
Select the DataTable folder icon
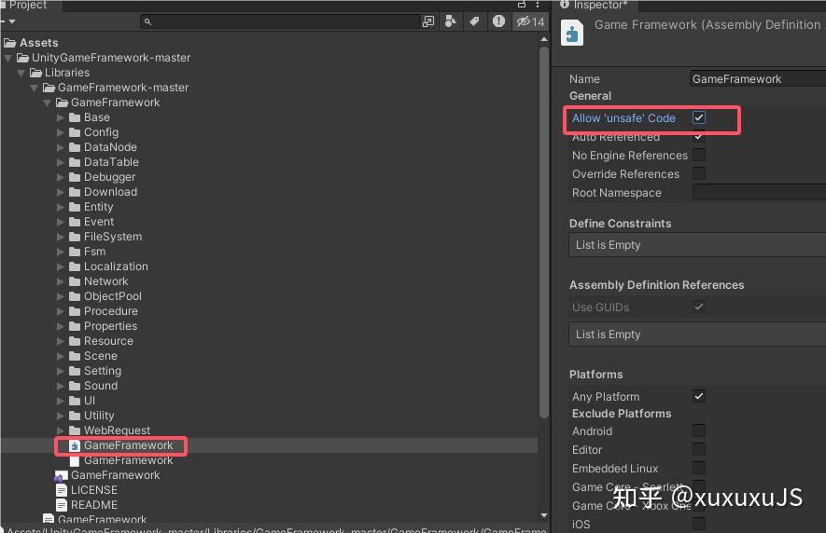coord(75,162)
